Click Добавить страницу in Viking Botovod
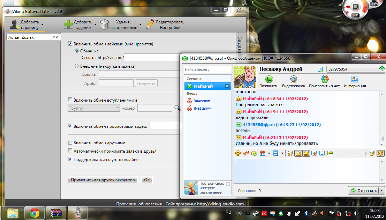Viewport: 386px width, 220px height. tap(24, 25)
